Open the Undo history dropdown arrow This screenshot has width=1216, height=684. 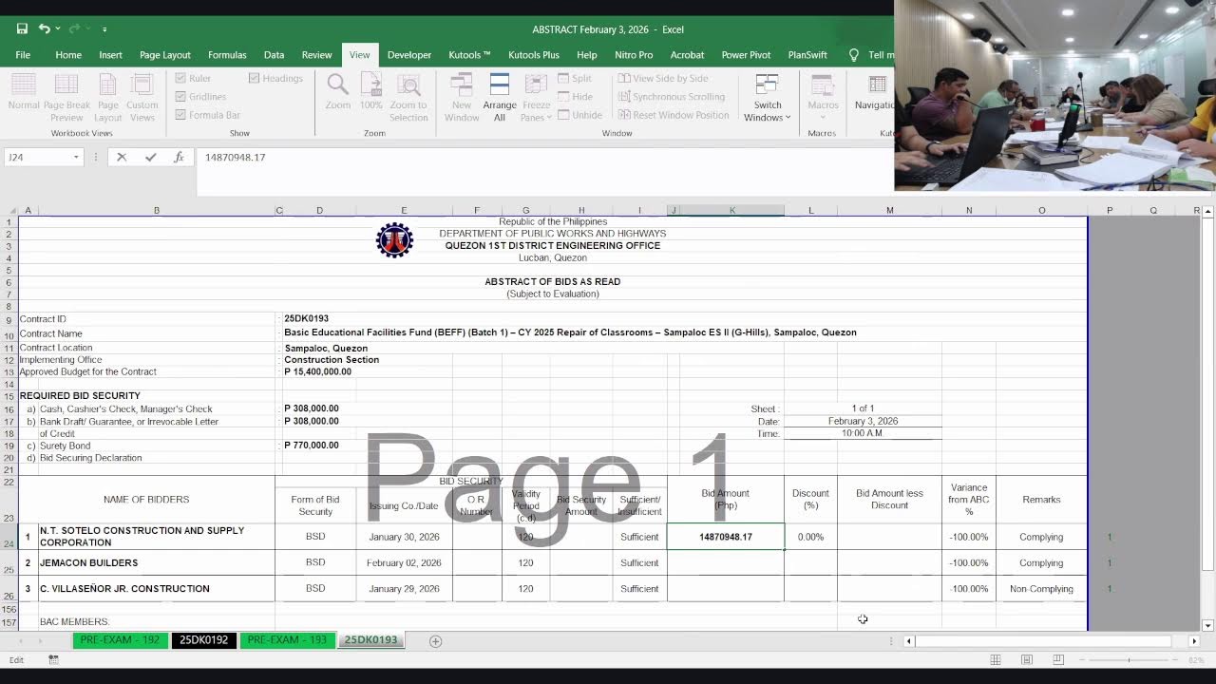click(x=58, y=28)
